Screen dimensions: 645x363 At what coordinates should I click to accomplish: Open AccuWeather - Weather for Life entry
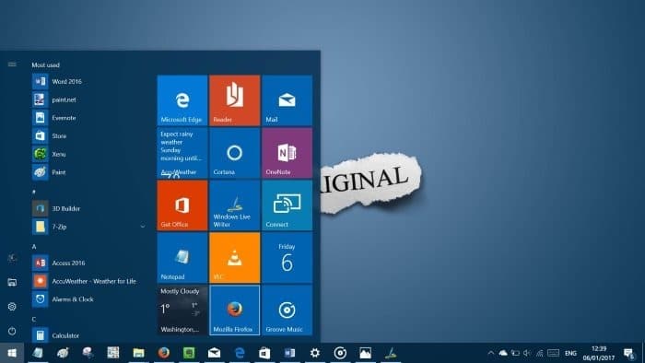[89, 281]
